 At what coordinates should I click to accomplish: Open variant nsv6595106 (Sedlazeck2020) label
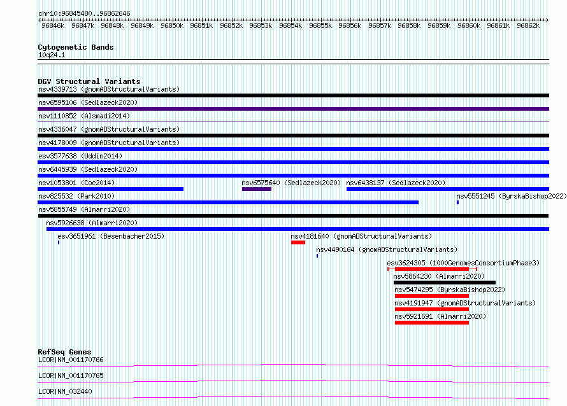(88, 102)
